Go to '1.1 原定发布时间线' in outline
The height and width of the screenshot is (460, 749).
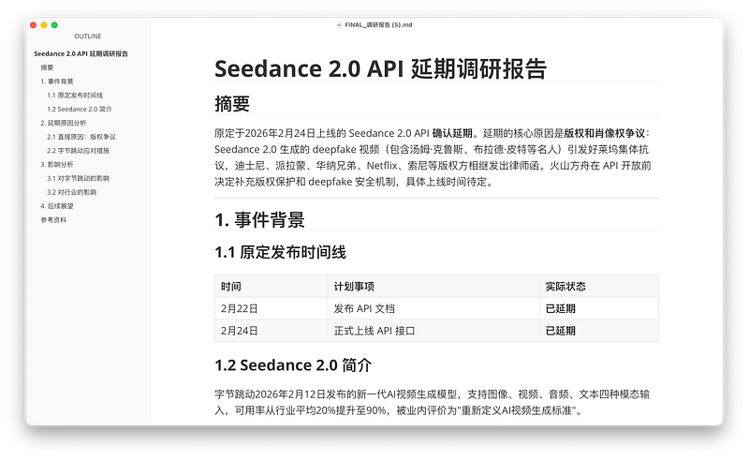tap(75, 96)
